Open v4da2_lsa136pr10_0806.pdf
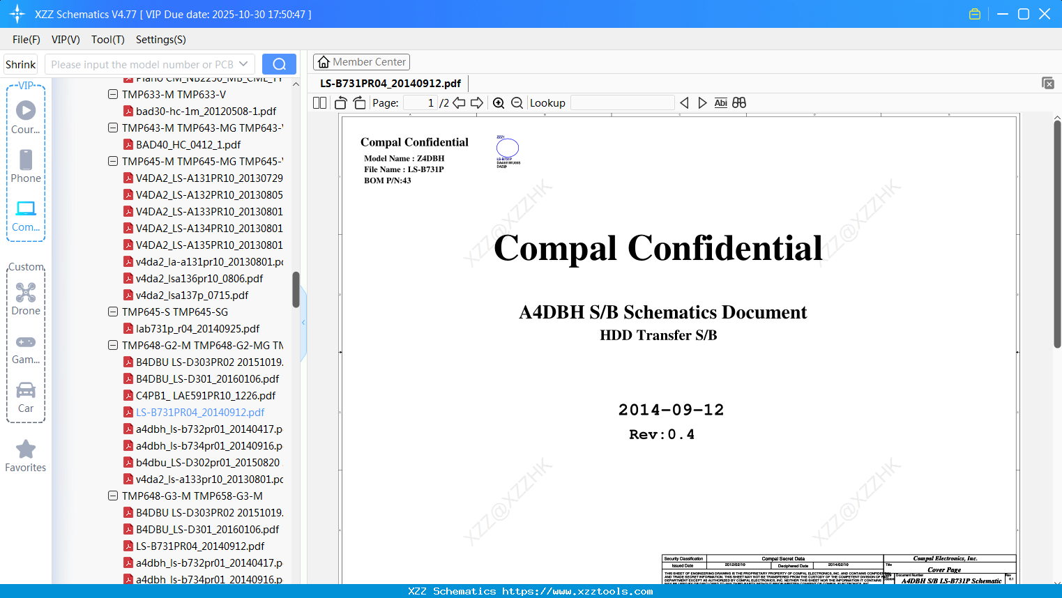This screenshot has height=598, width=1062. click(x=199, y=278)
